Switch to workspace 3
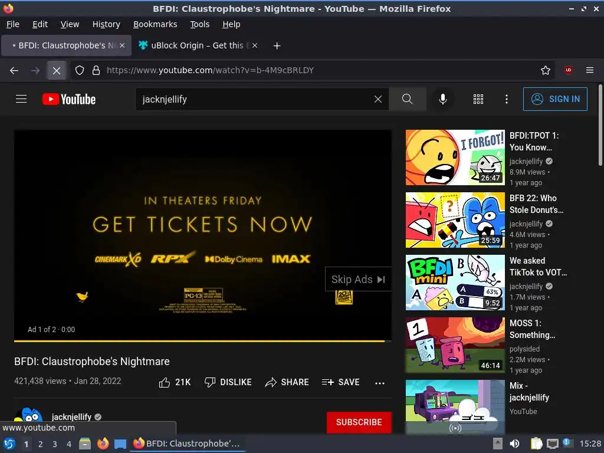The height and width of the screenshot is (453, 604). tap(55, 444)
